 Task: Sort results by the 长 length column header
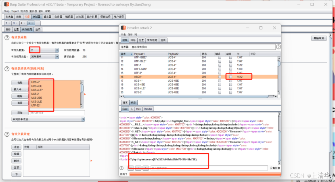243,54
